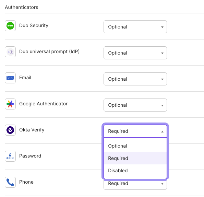Viewport: 204px width, 197px height.
Task: Click the Okta Verify checkmark icon
Action: (10, 130)
